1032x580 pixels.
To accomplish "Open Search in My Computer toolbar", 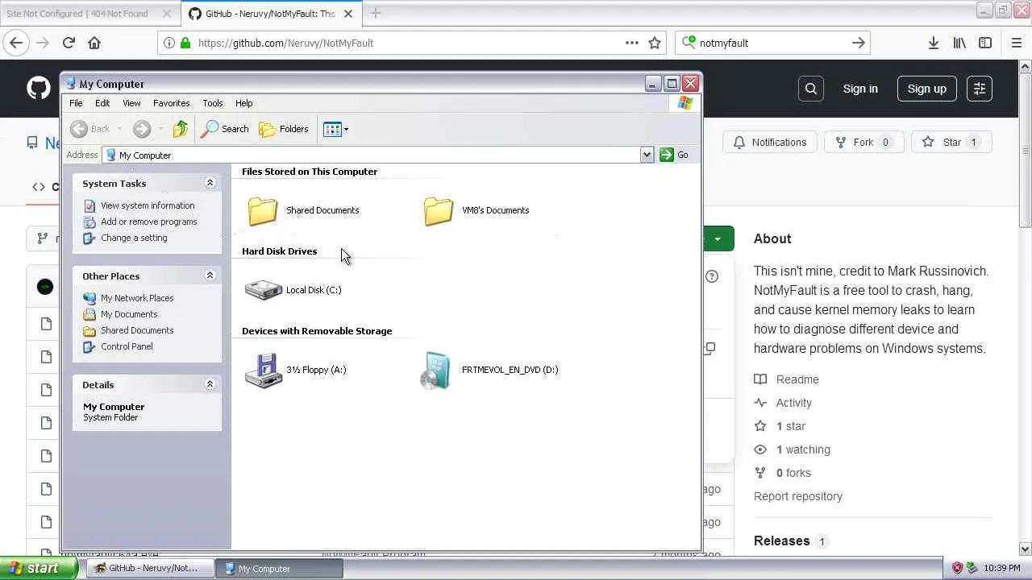I will coord(225,129).
